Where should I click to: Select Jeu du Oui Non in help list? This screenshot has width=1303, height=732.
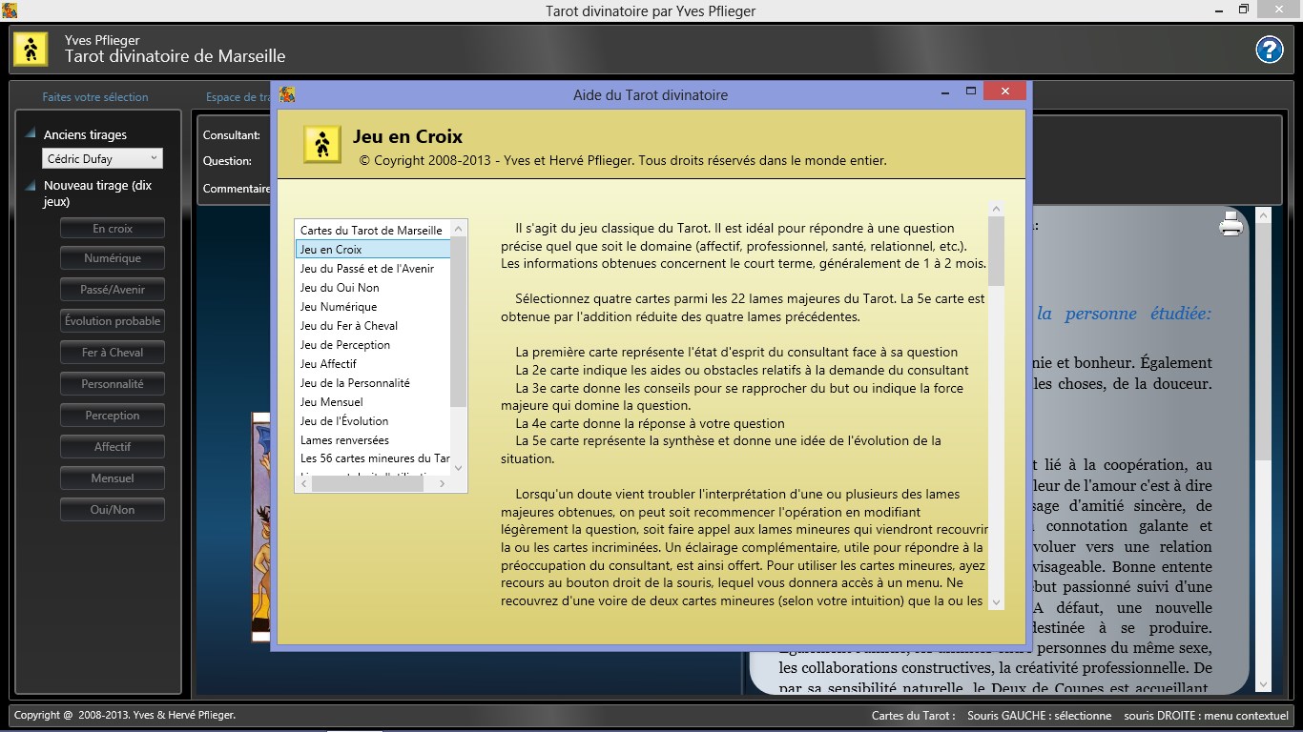[x=340, y=288]
